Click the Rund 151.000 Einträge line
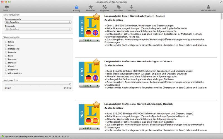223x139 pixels. click(x=149, y=113)
